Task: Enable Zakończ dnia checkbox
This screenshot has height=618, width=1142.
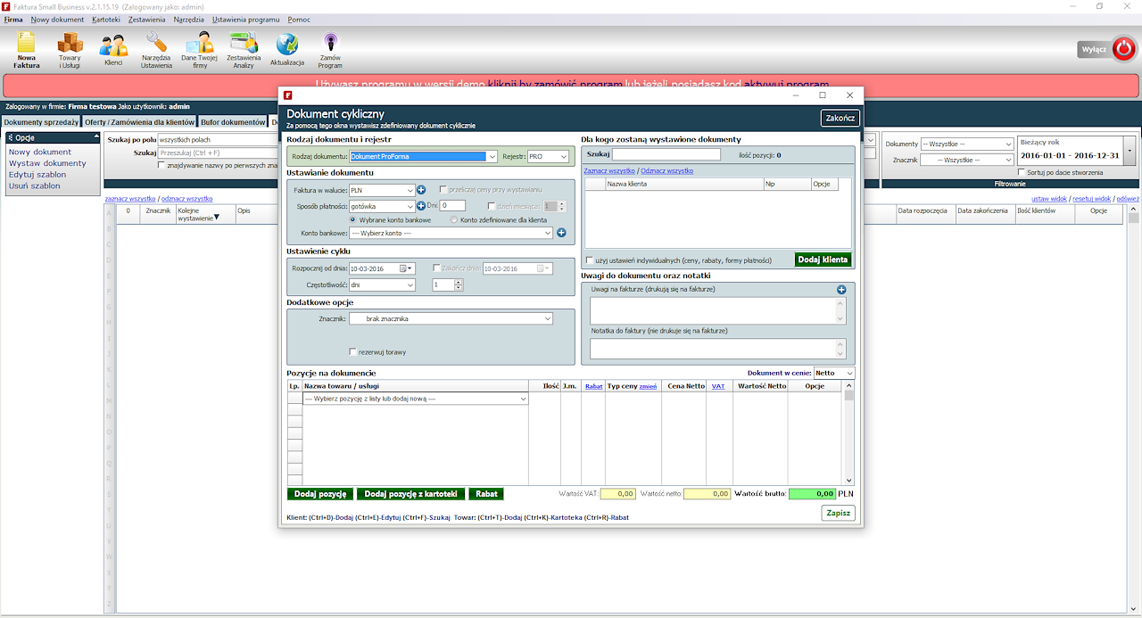Action: point(436,268)
